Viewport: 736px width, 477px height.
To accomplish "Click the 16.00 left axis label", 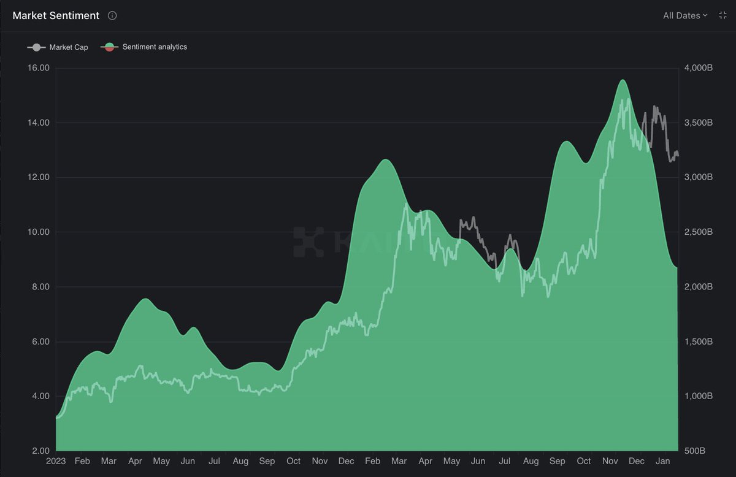I will pyautogui.click(x=39, y=68).
